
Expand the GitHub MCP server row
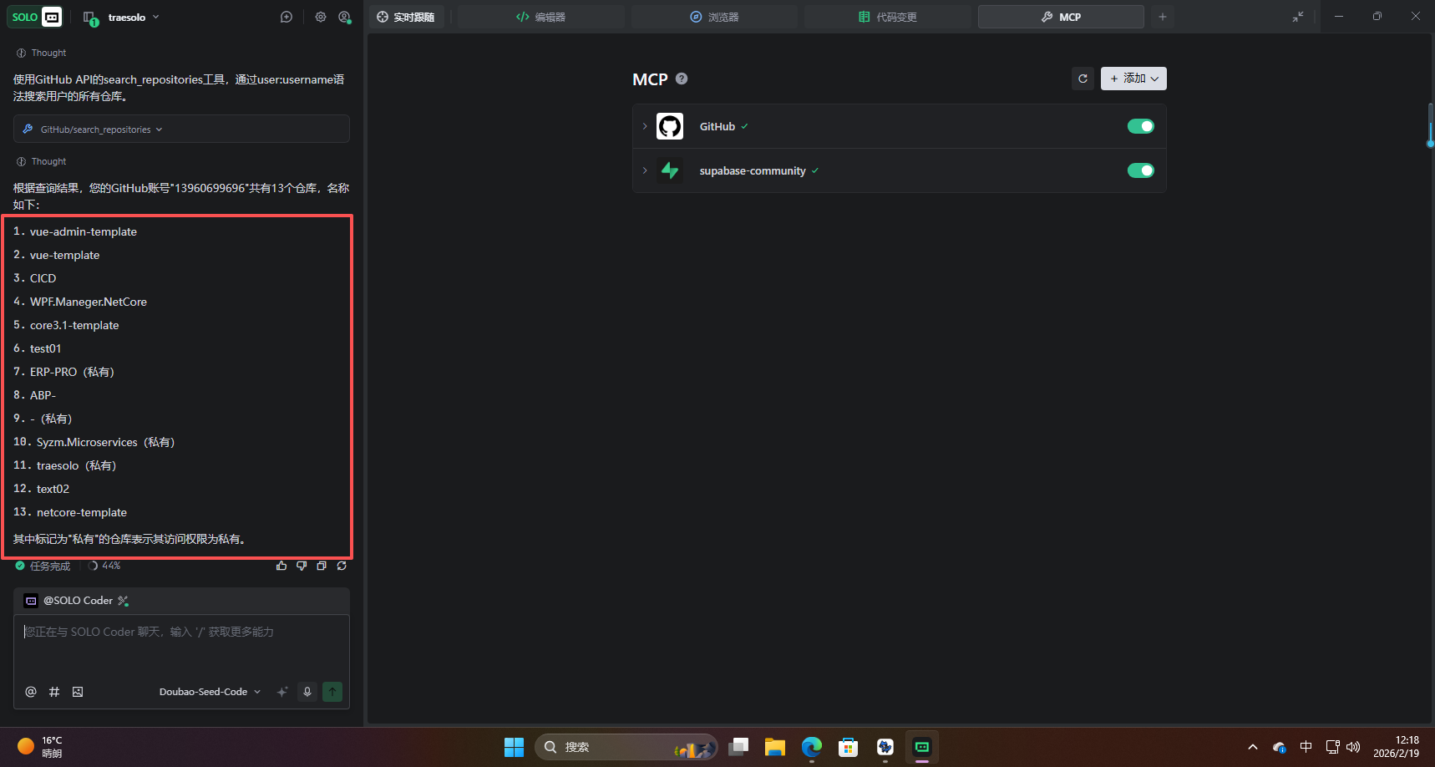pyautogui.click(x=645, y=126)
